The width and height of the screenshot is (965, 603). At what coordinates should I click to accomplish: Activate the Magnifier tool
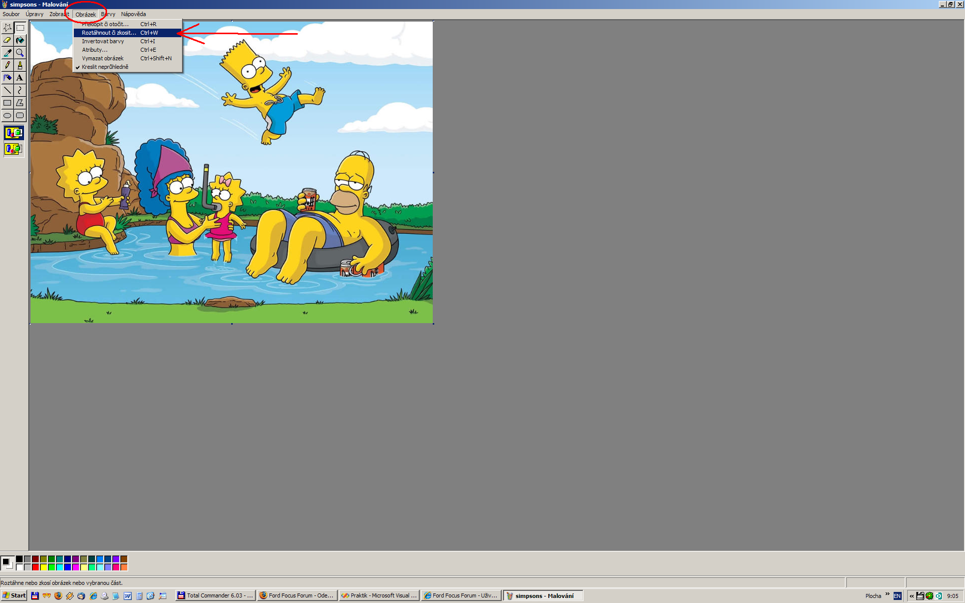[x=20, y=53]
